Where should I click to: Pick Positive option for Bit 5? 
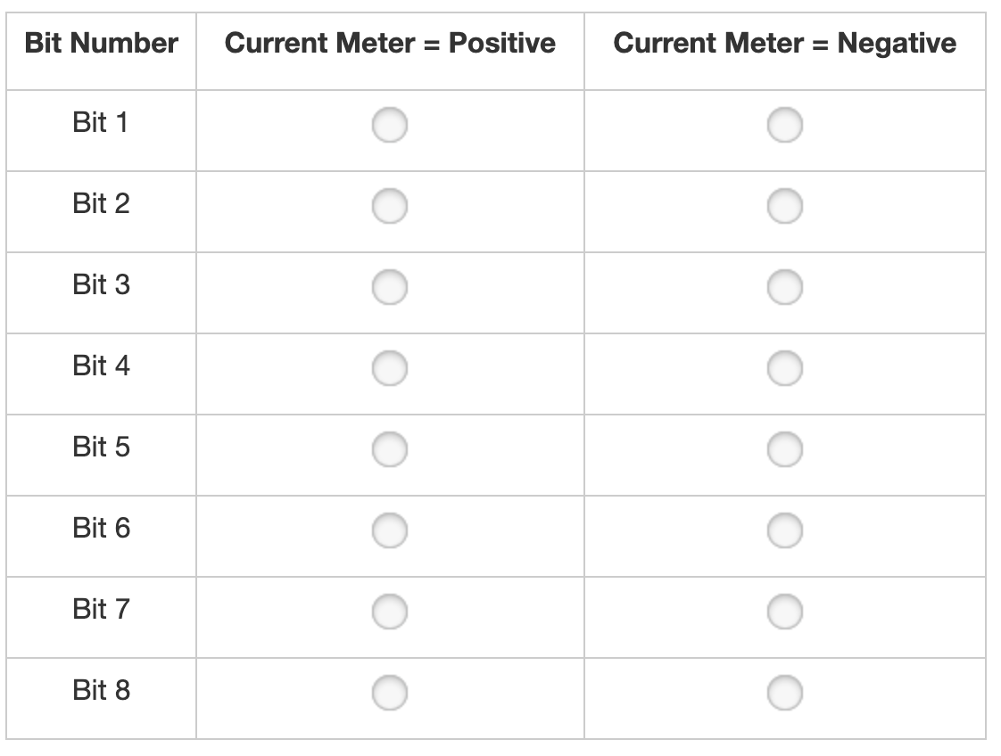click(x=390, y=450)
